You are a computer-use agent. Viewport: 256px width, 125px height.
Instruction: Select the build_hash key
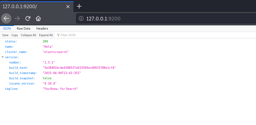(x=19, y=68)
